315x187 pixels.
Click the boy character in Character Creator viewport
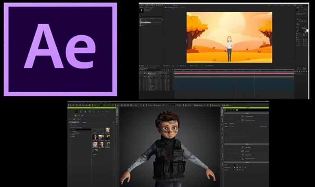[x=169, y=148]
